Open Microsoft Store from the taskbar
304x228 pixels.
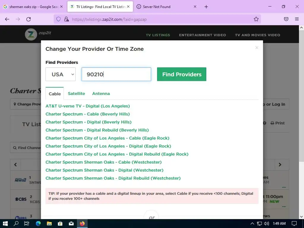pos(60,224)
